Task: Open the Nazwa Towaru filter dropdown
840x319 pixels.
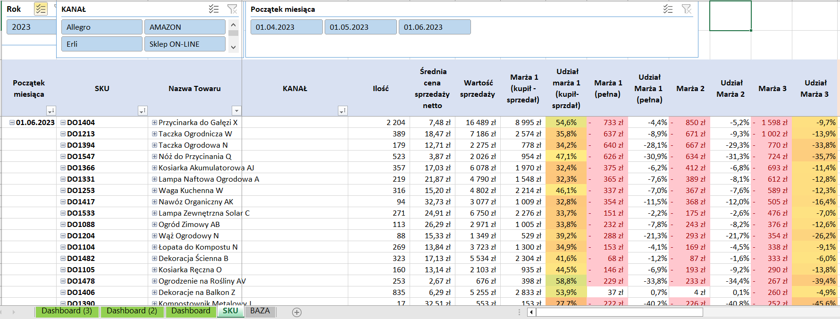Action: [x=236, y=111]
